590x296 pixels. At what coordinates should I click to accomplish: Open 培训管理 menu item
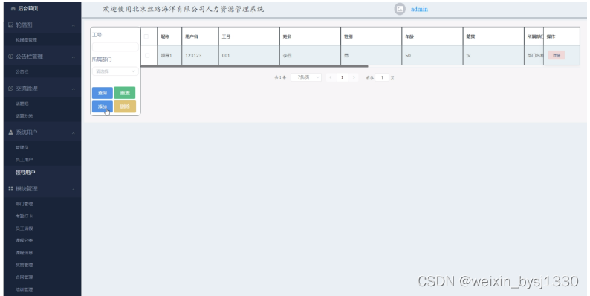[24, 289]
